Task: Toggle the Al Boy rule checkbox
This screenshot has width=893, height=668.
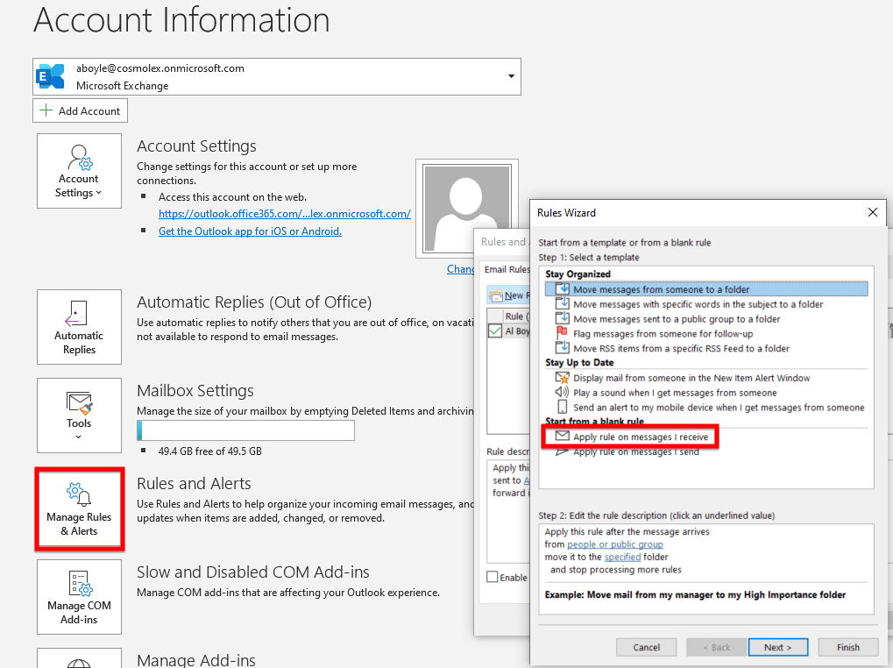Action: click(495, 330)
